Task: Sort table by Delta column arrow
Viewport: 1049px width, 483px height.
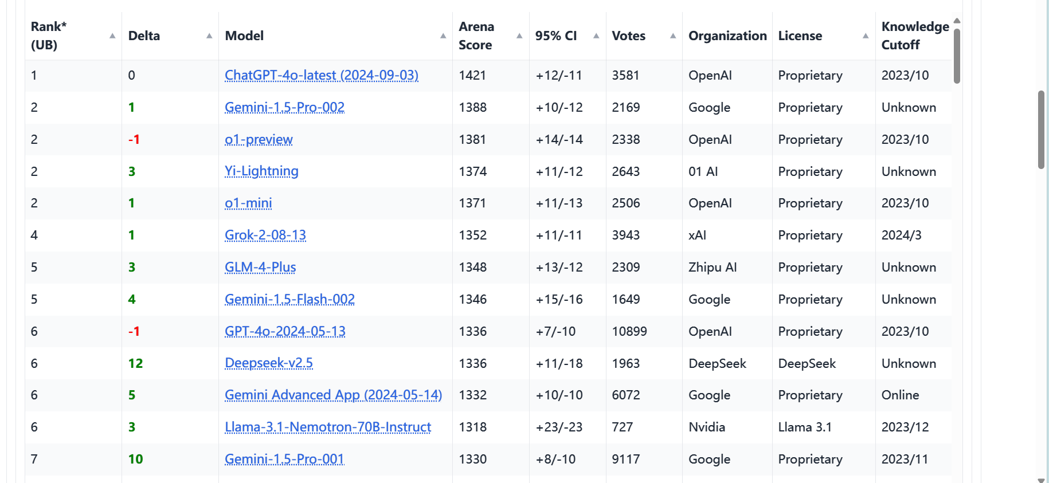Action: click(209, 36)
